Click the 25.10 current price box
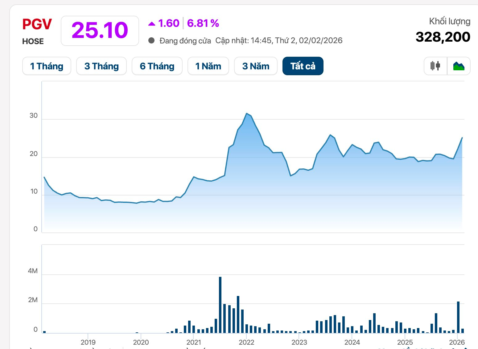Image resolution: width=478 pixels, height=349 pixels. pyautogui.click(x=100, y=31)
